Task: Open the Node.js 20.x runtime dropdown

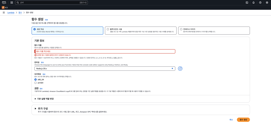Action: pos(105,68)
